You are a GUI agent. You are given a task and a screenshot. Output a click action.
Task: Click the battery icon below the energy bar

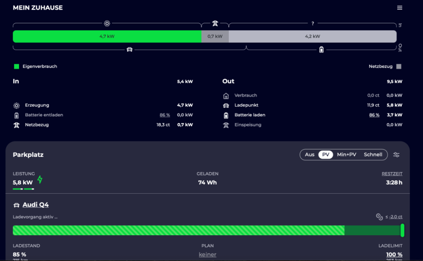click(321, 49)
